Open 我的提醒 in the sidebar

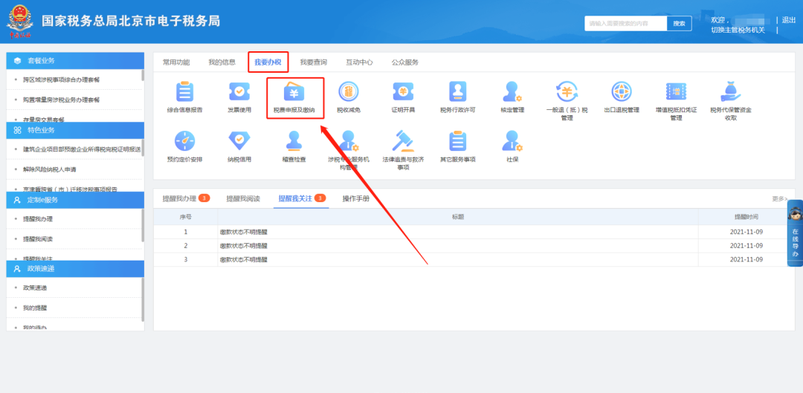[35, 308]
